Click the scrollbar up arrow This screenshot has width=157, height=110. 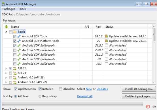154,26
